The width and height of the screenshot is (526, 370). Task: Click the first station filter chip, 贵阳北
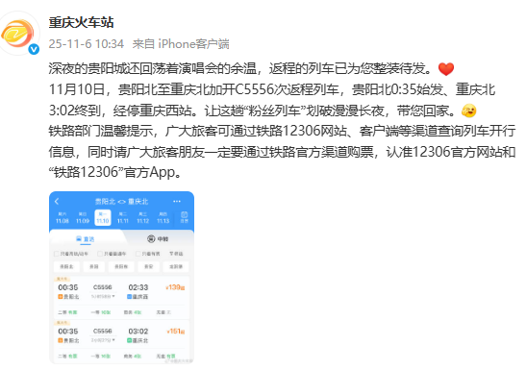point(66,267)
